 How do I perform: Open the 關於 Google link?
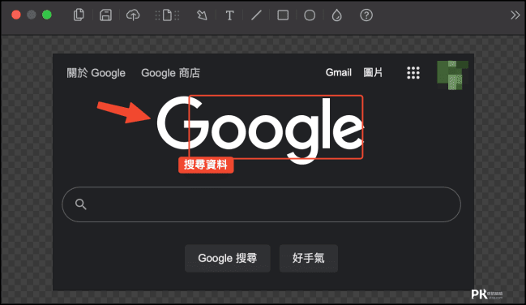[x=96, y=73]
